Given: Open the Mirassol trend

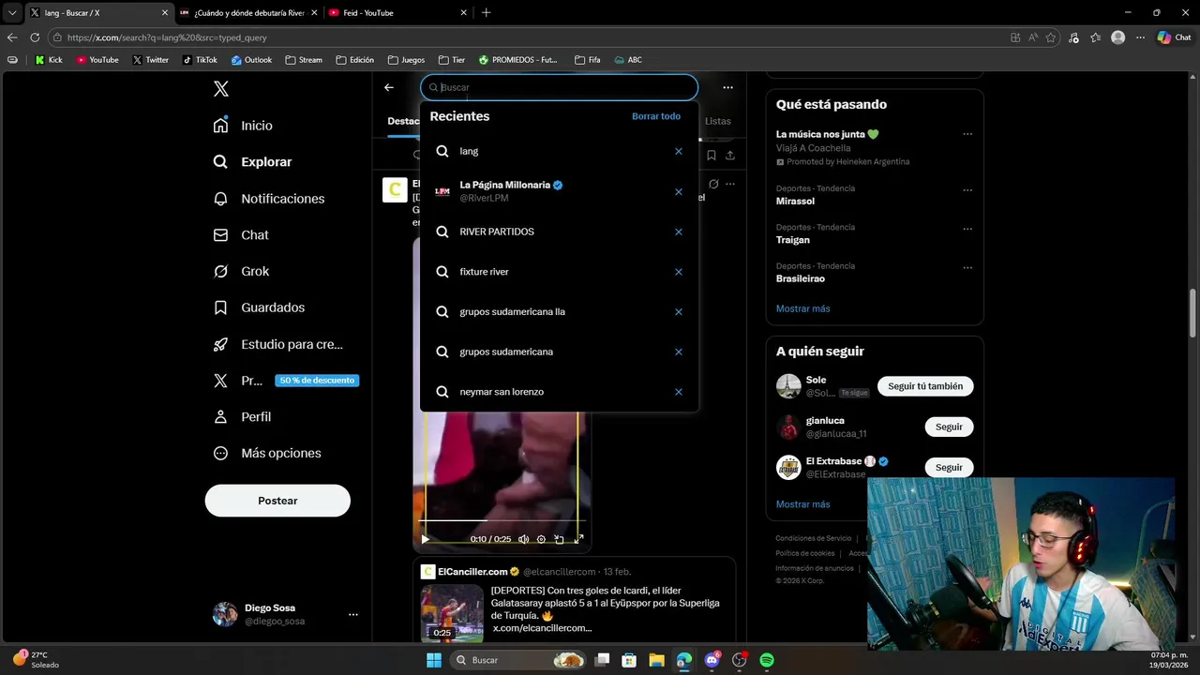Looking at the screenshot, I should (x=795, y=202).
